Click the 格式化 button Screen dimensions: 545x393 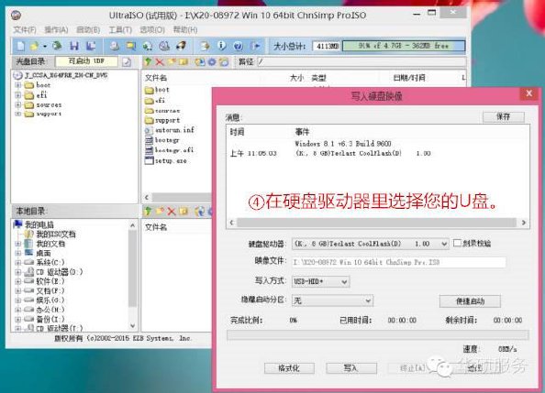(289, 368)
